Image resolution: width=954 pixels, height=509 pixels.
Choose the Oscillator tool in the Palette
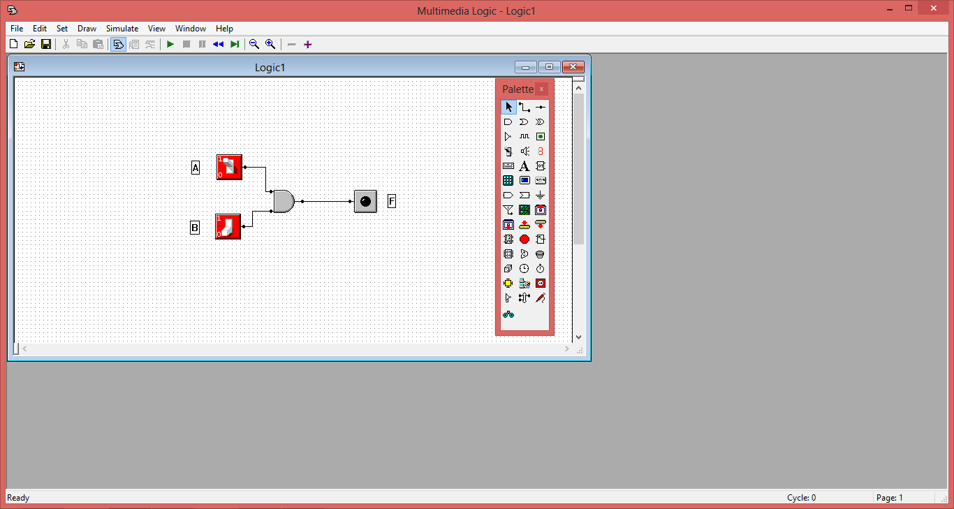tap(524, 136)
